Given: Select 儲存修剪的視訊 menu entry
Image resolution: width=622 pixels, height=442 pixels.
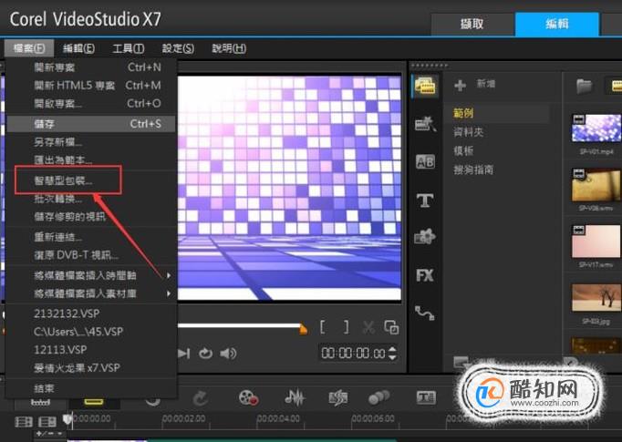Looking at the screenshot, I should click(x=91, y=216).
